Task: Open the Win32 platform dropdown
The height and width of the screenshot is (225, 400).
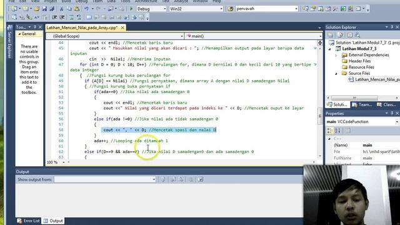Action: [221, 9]
